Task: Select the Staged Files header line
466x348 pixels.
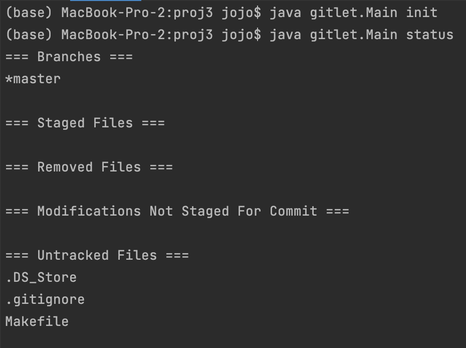Action: click(85, 123)
